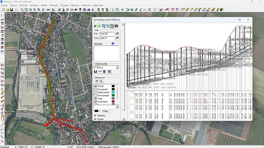Click the magnifier icon under Zobrazovat

[x=101, y=81]
